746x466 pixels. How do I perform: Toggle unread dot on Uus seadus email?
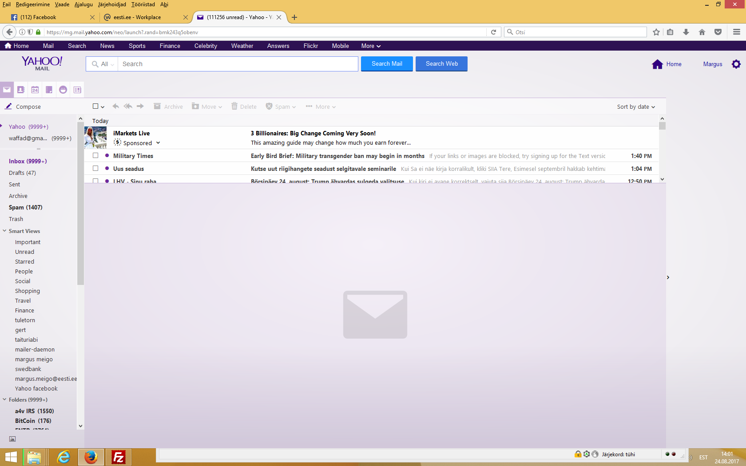click(107, 168)
